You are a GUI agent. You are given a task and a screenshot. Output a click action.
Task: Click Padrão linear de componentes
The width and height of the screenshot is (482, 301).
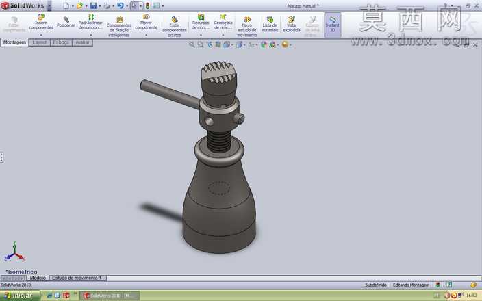tap(90, 22)
